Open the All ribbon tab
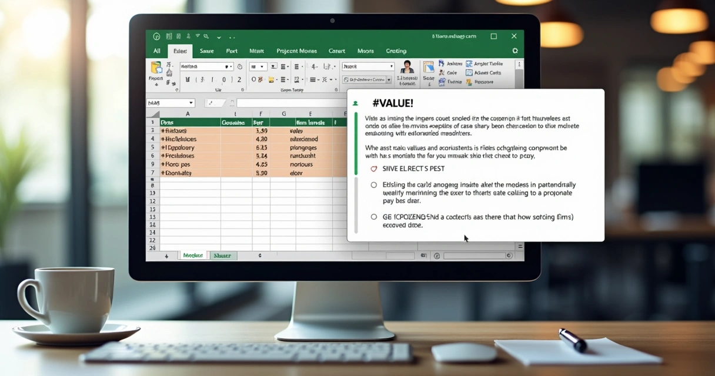 [x=157, y=51]
